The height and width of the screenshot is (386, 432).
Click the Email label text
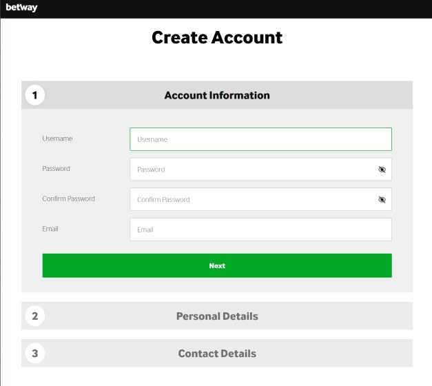[x=50, y=229]
